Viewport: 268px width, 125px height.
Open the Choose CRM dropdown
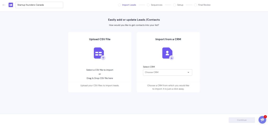(x=167, y=72)
